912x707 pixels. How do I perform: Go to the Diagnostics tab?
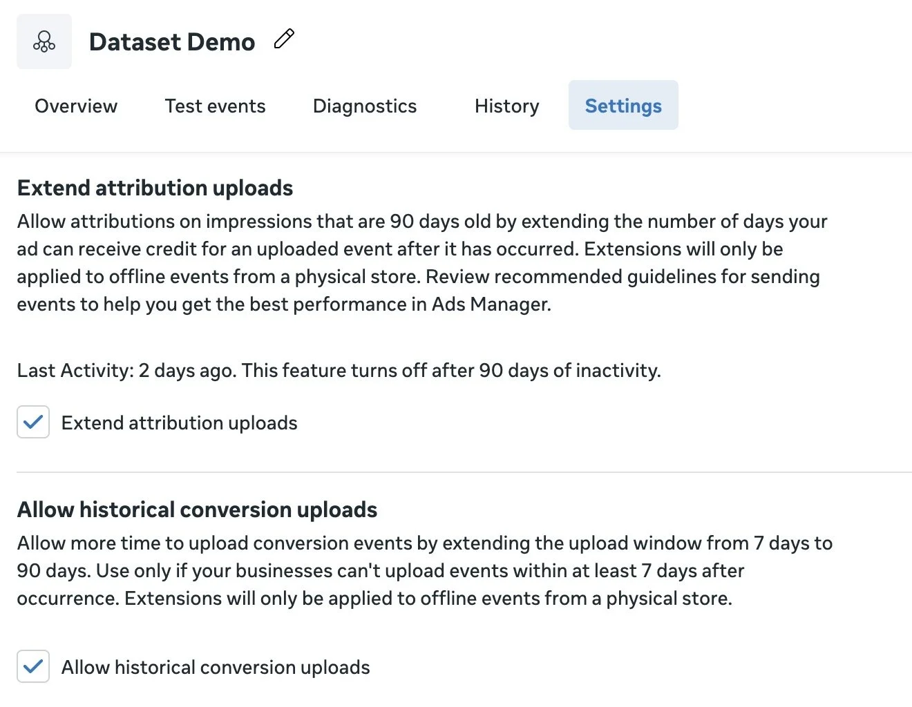pyautogui.click(x=364, y=106)
